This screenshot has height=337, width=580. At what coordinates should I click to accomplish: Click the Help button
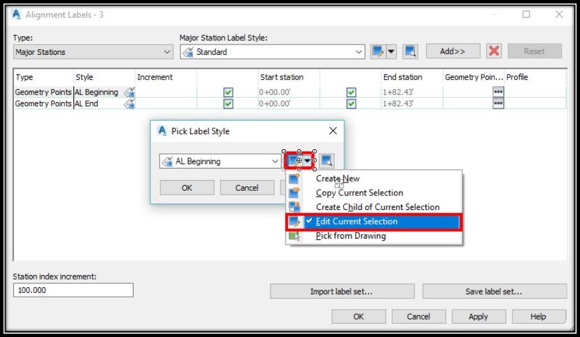tap(538, 317)
